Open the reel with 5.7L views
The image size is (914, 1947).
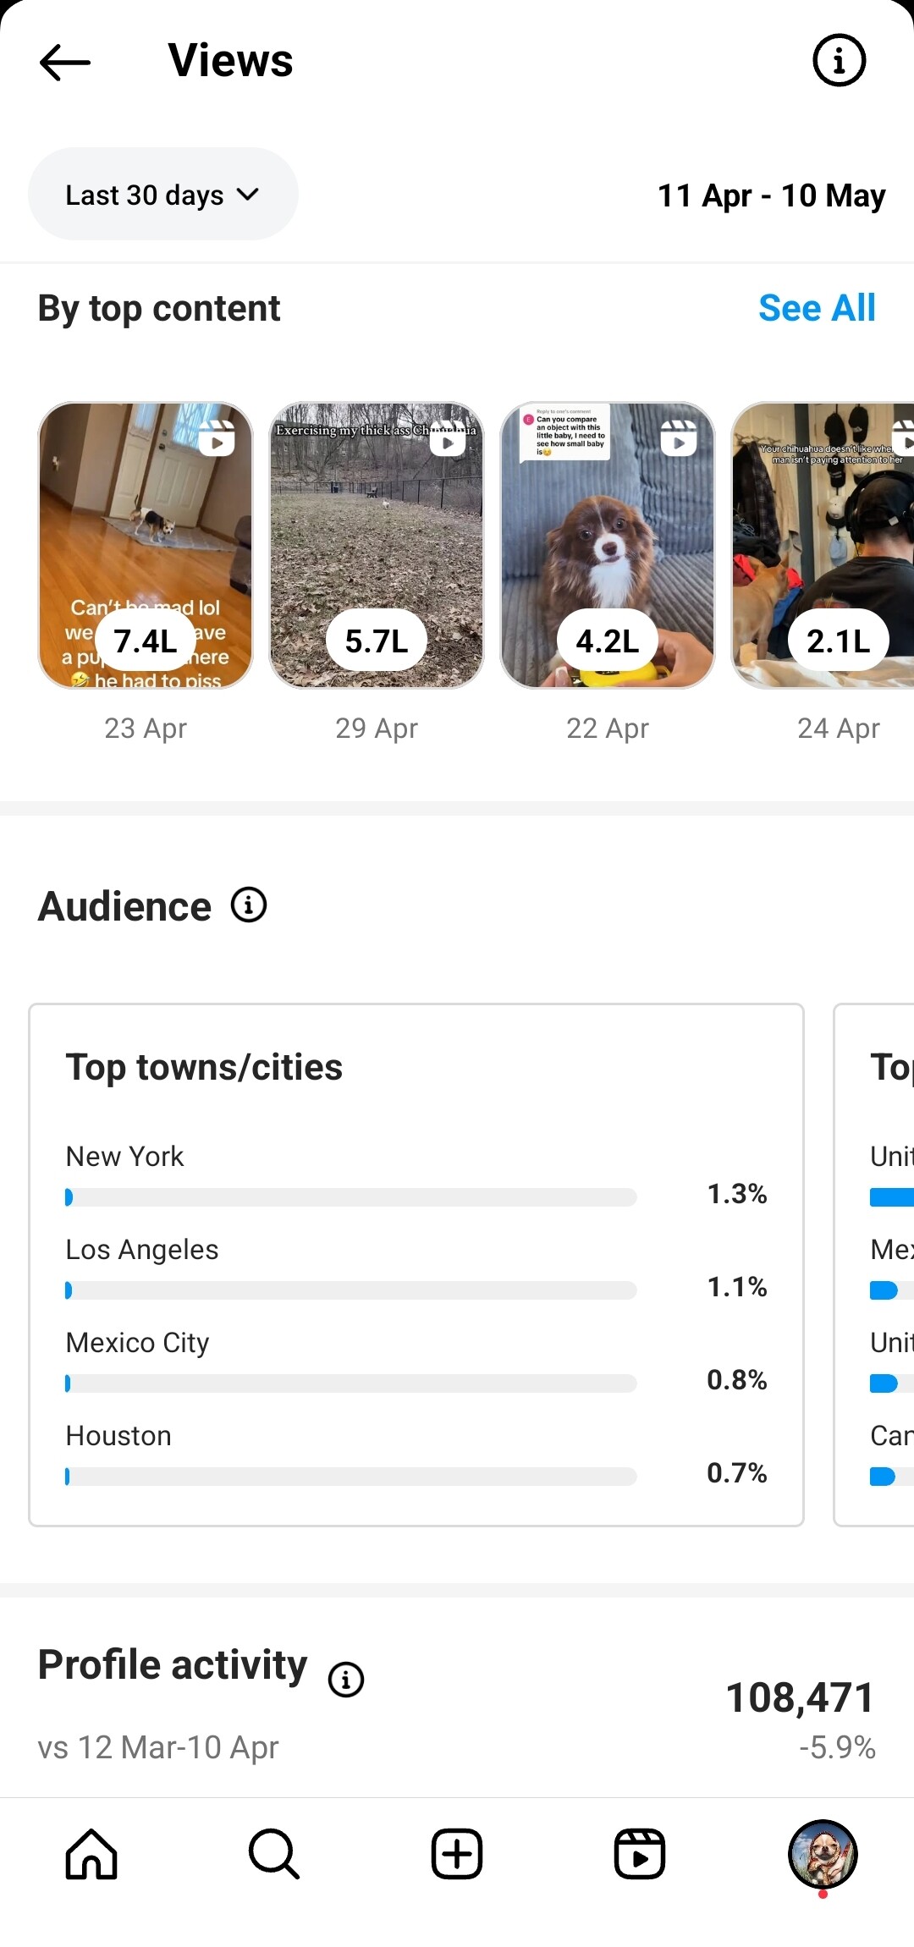[x=377, y=545]
